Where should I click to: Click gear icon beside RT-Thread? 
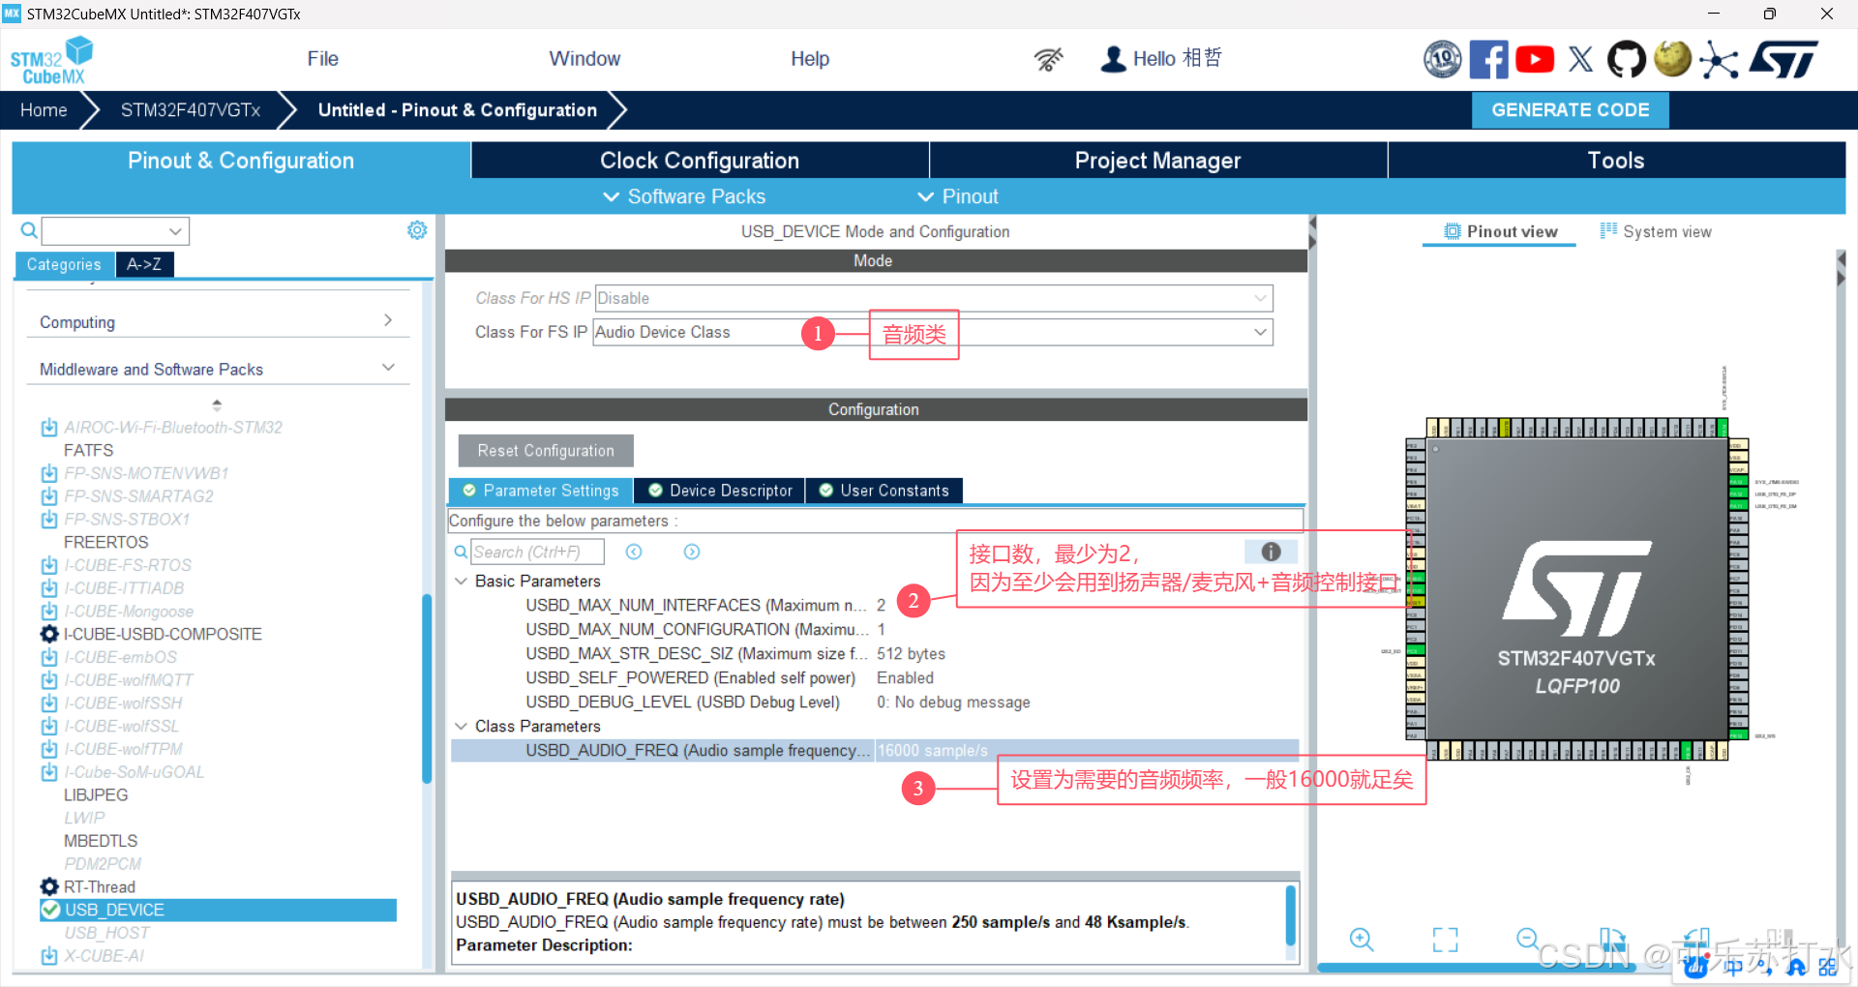(49, 886)
